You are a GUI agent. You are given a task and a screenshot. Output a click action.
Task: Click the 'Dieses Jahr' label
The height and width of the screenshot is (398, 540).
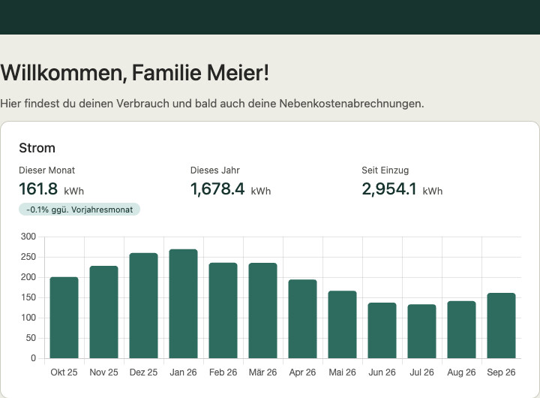coord(215,170)
